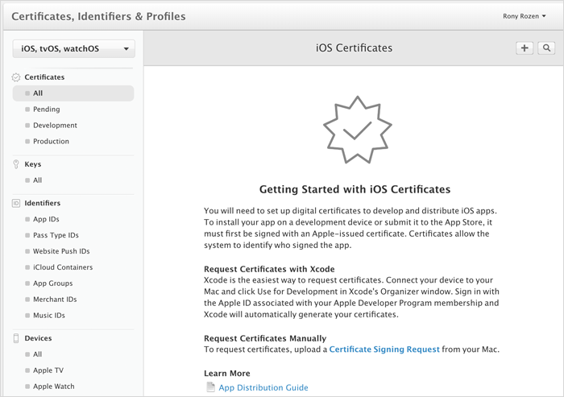Open the Rony Rozen account menu

click(524, 16)
